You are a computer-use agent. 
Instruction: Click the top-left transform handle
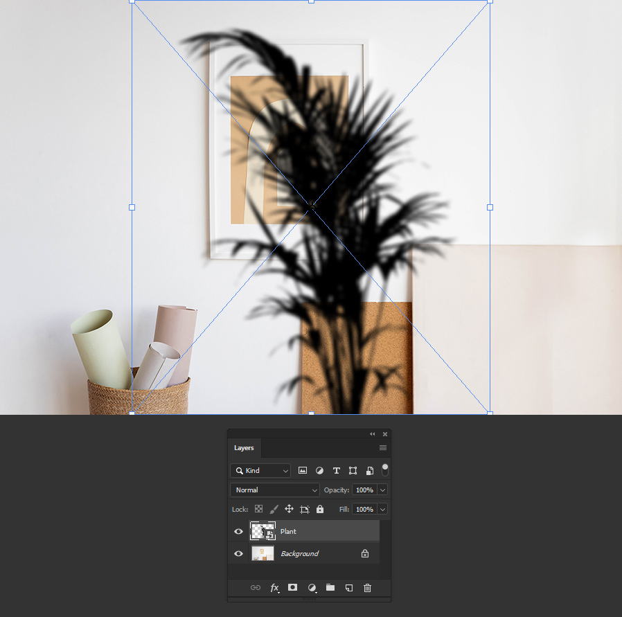click(132, 1)
